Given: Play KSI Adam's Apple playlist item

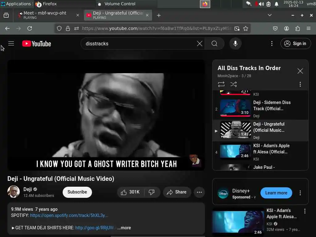Looking at the screenshot, I should [260, 152].
